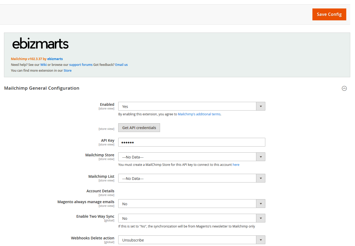
Task: Open the Magento always manage emails dropdown
Action: (261, 203)
